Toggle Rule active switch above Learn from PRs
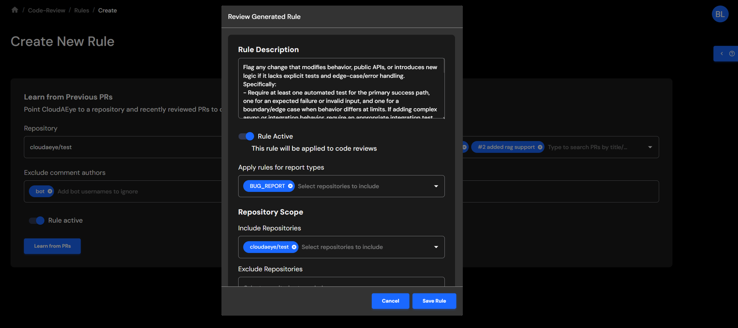 point(37,221)
